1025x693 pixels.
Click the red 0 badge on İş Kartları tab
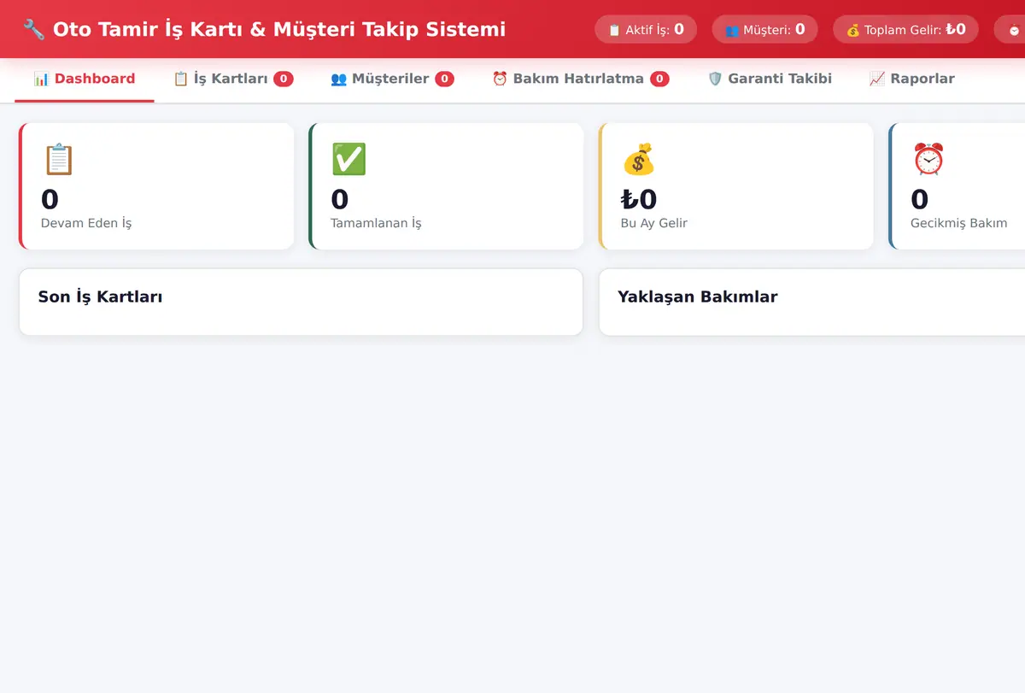point(284,79)
